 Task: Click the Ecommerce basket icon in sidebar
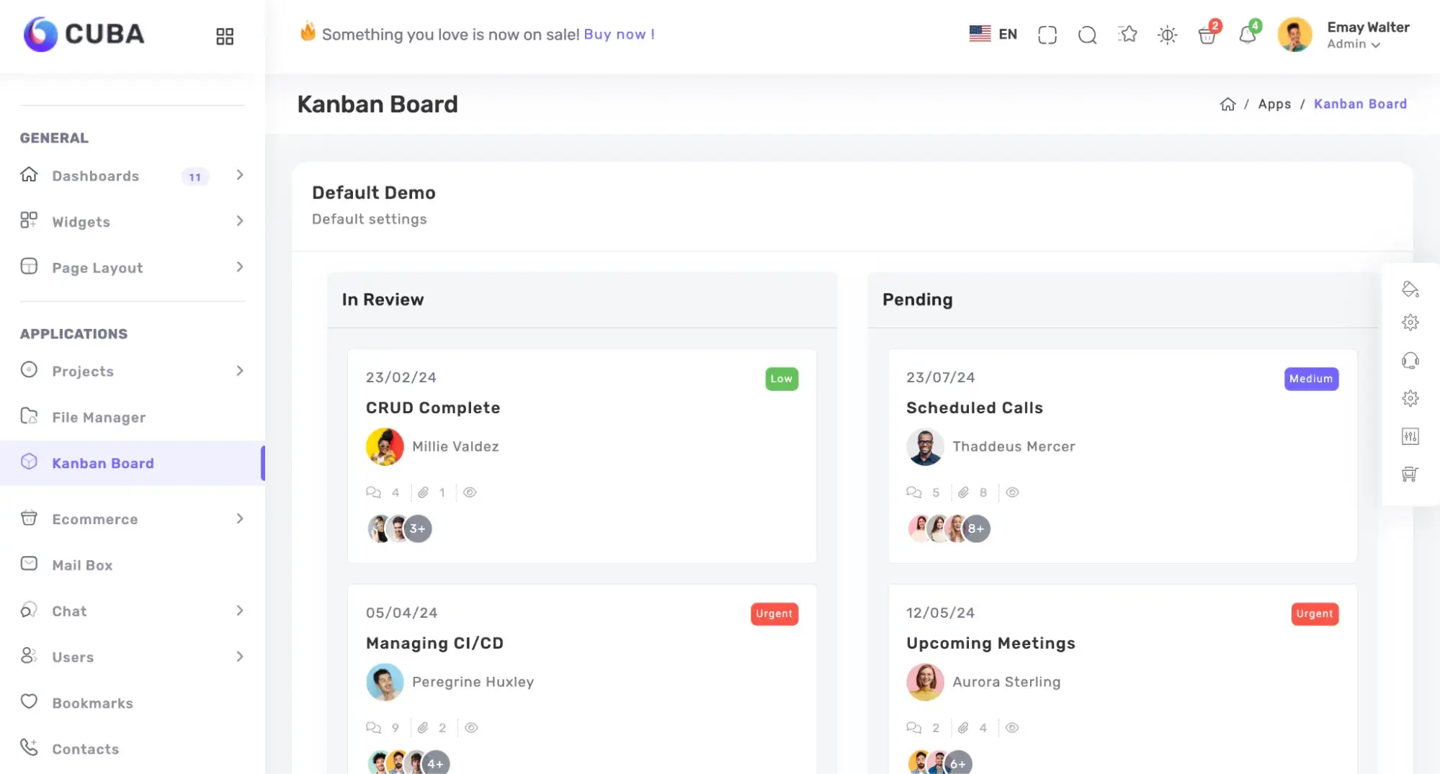pos(29,518)
